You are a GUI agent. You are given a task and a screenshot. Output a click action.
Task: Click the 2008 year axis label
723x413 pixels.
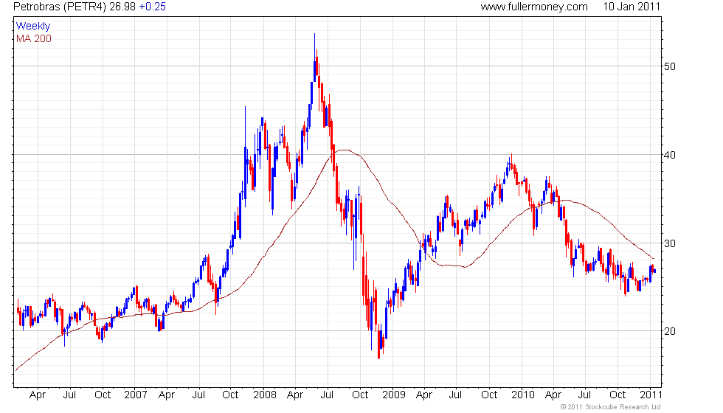point(265,395)
